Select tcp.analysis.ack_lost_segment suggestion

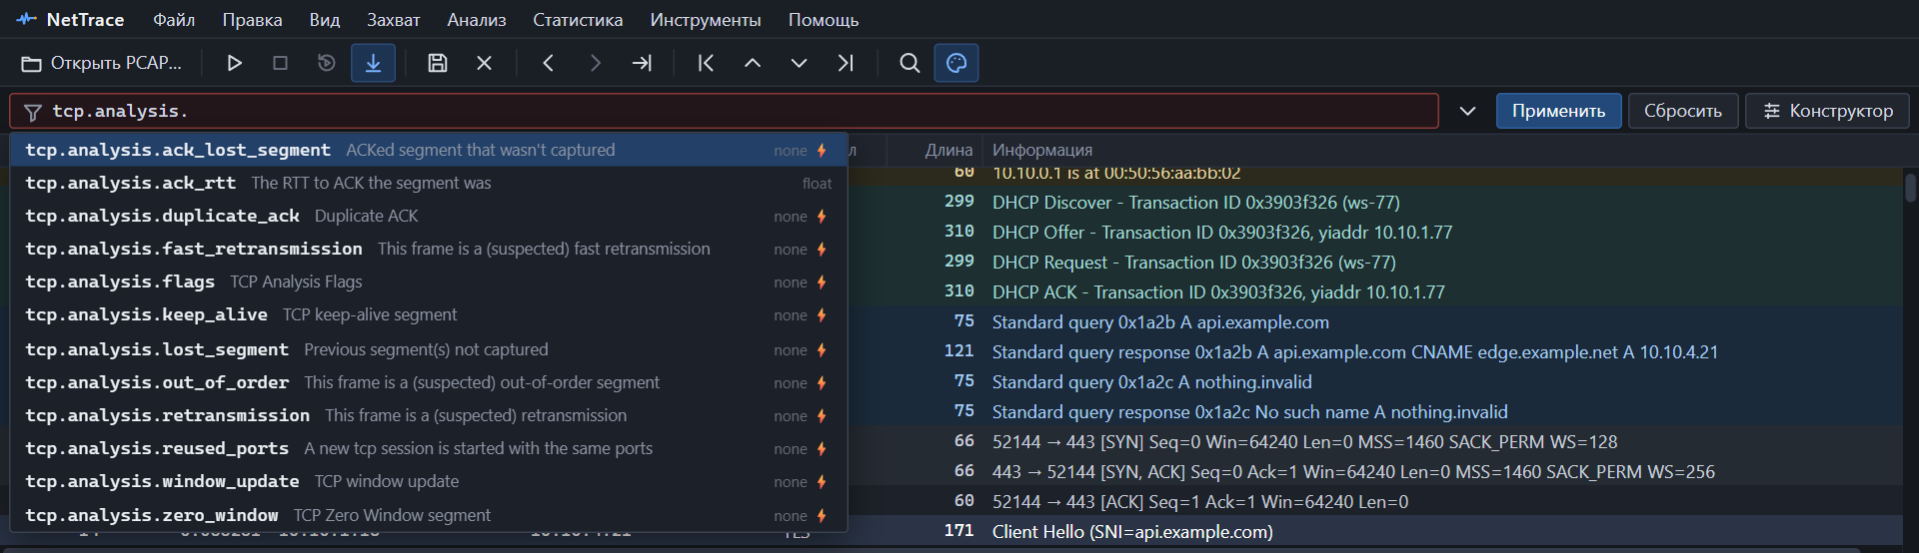click(x=429, y=150)
